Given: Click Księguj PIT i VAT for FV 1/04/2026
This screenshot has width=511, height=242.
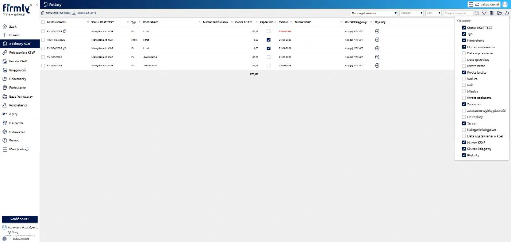Looking at the screenshot, I should coord(354,31).
